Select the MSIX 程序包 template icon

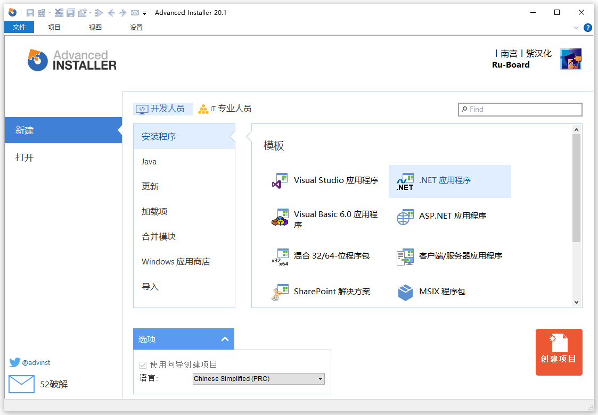405,292
